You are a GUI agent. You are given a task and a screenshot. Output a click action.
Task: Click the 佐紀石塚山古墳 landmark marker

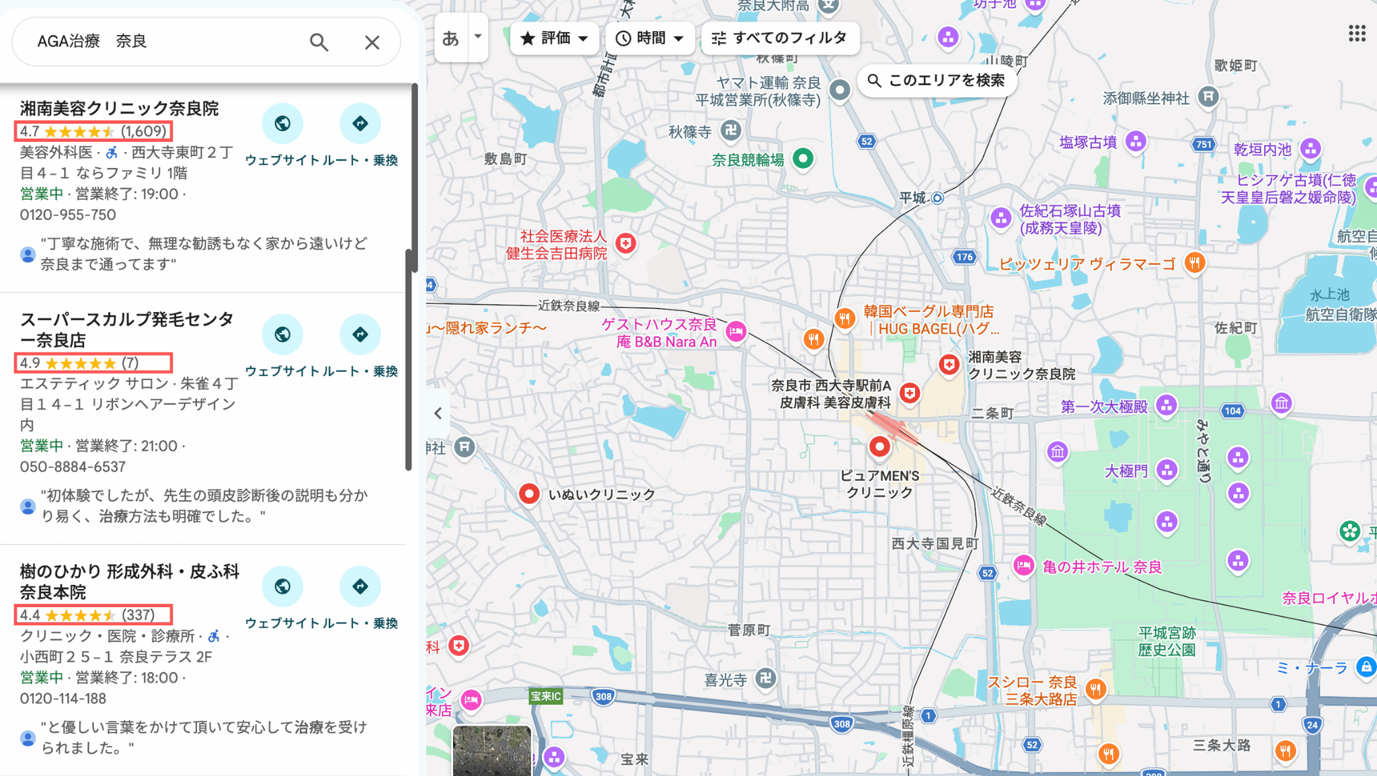(1001, 219)
